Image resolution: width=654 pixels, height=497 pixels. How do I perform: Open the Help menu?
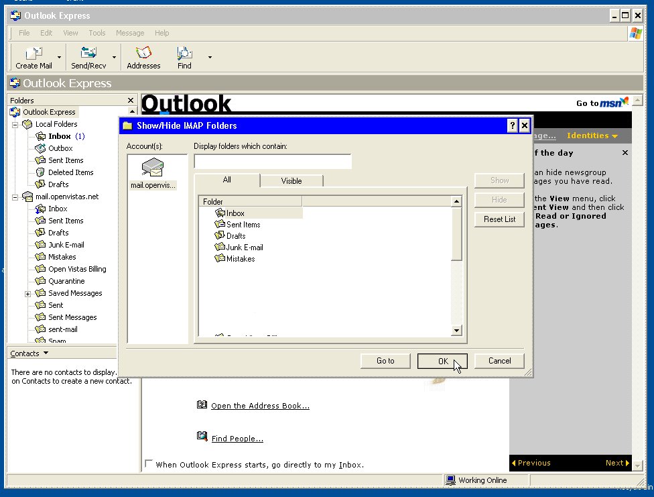(162, 33)
